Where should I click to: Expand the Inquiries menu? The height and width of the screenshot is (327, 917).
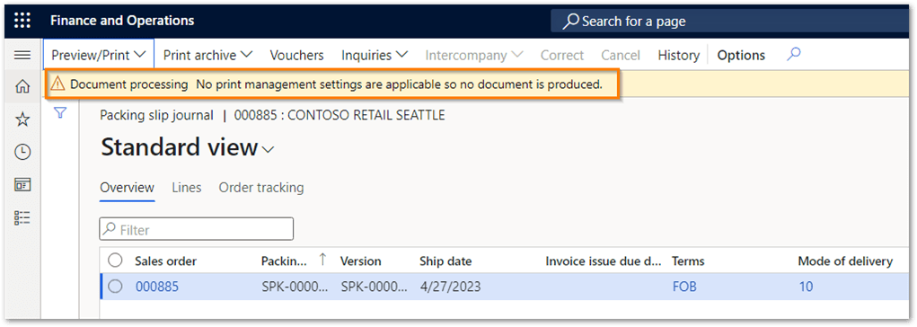(x=375, y=56)
